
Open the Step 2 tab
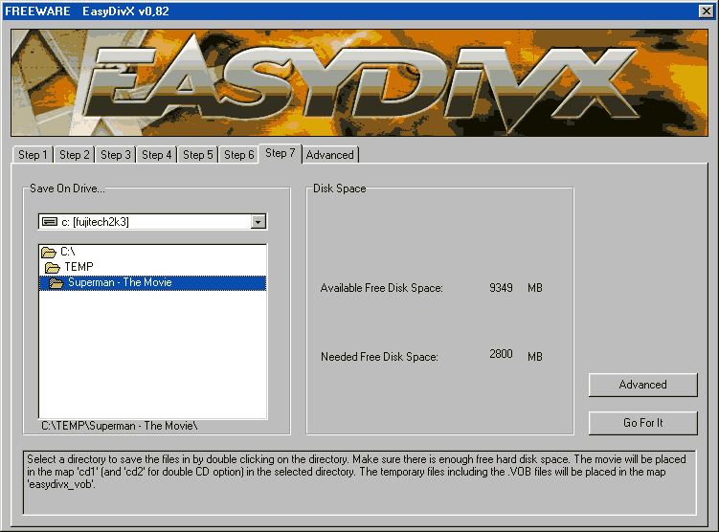click(x=74, y=155)
